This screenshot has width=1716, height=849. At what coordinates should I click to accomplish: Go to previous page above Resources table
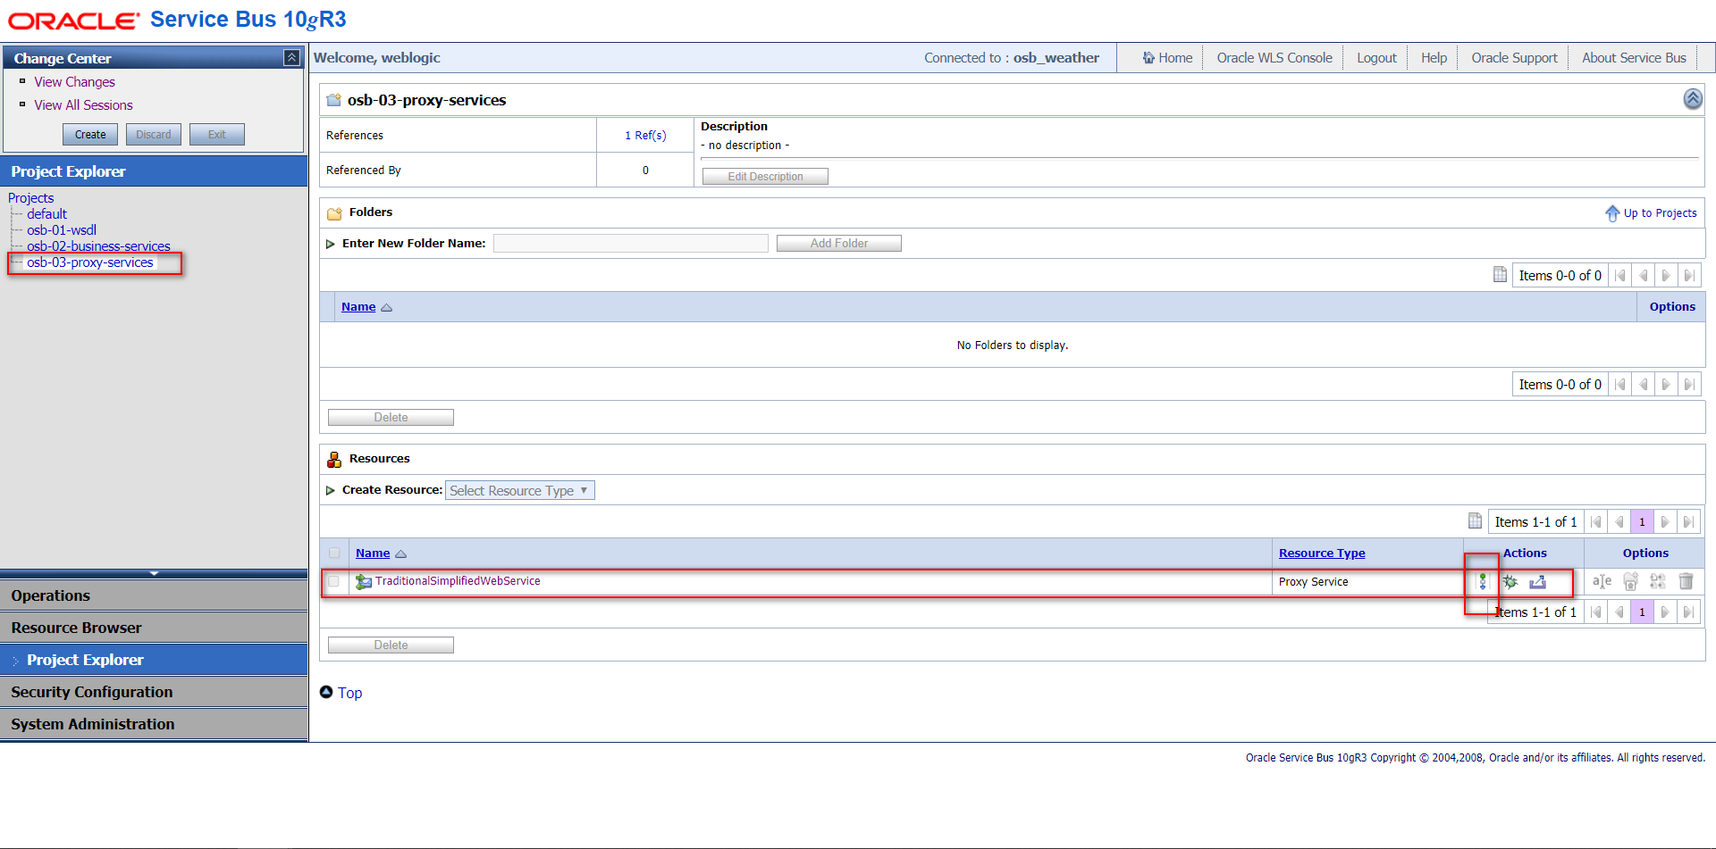[x=1619, y=522]
